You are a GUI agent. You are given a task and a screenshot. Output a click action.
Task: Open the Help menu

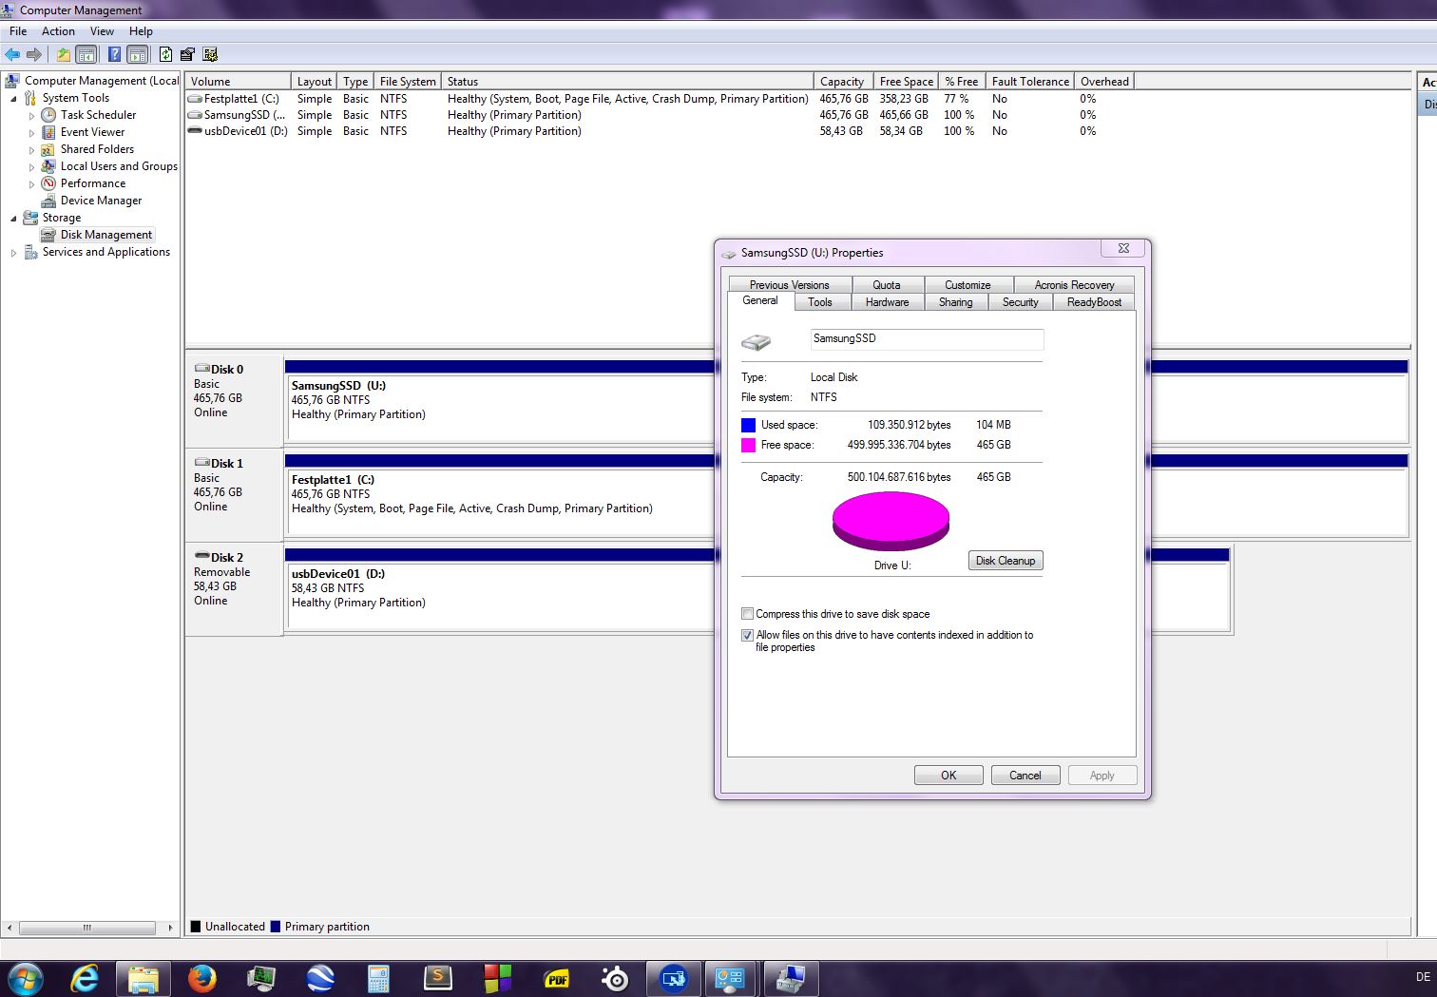tap(141, 31)
